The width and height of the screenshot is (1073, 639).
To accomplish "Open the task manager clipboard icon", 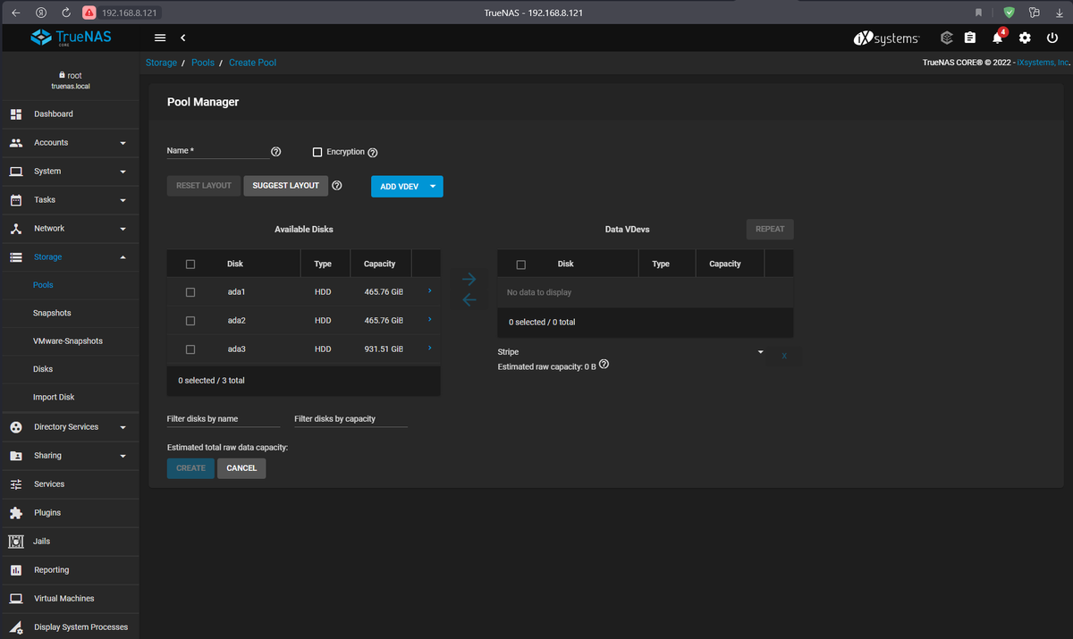I will [x=971, y=38].
